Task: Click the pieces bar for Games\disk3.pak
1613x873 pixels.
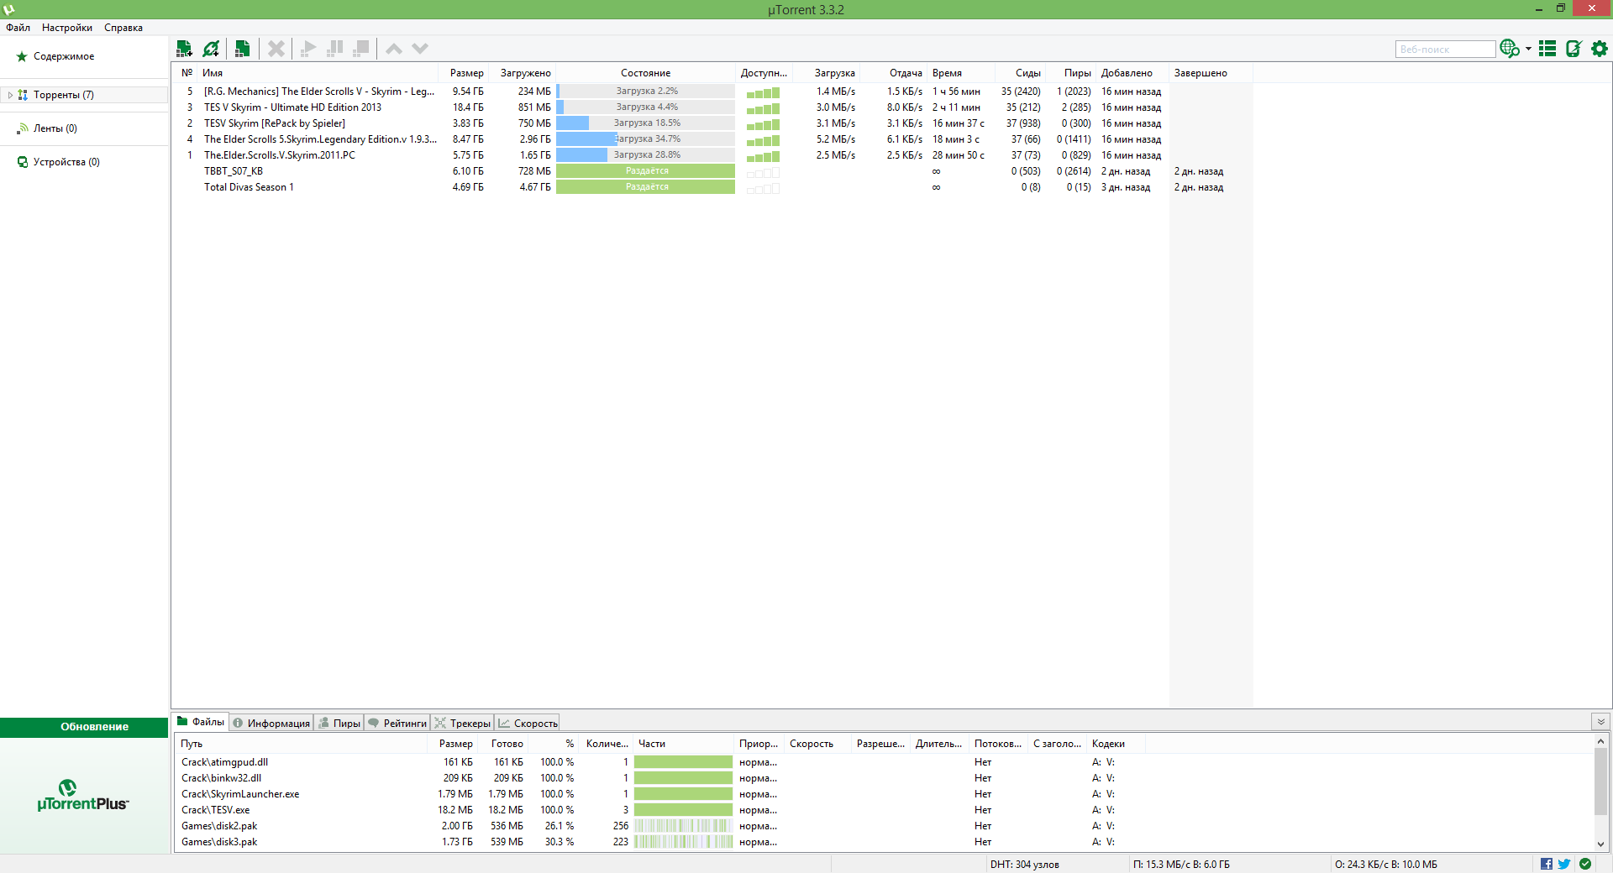Action: tap(683, 842)
